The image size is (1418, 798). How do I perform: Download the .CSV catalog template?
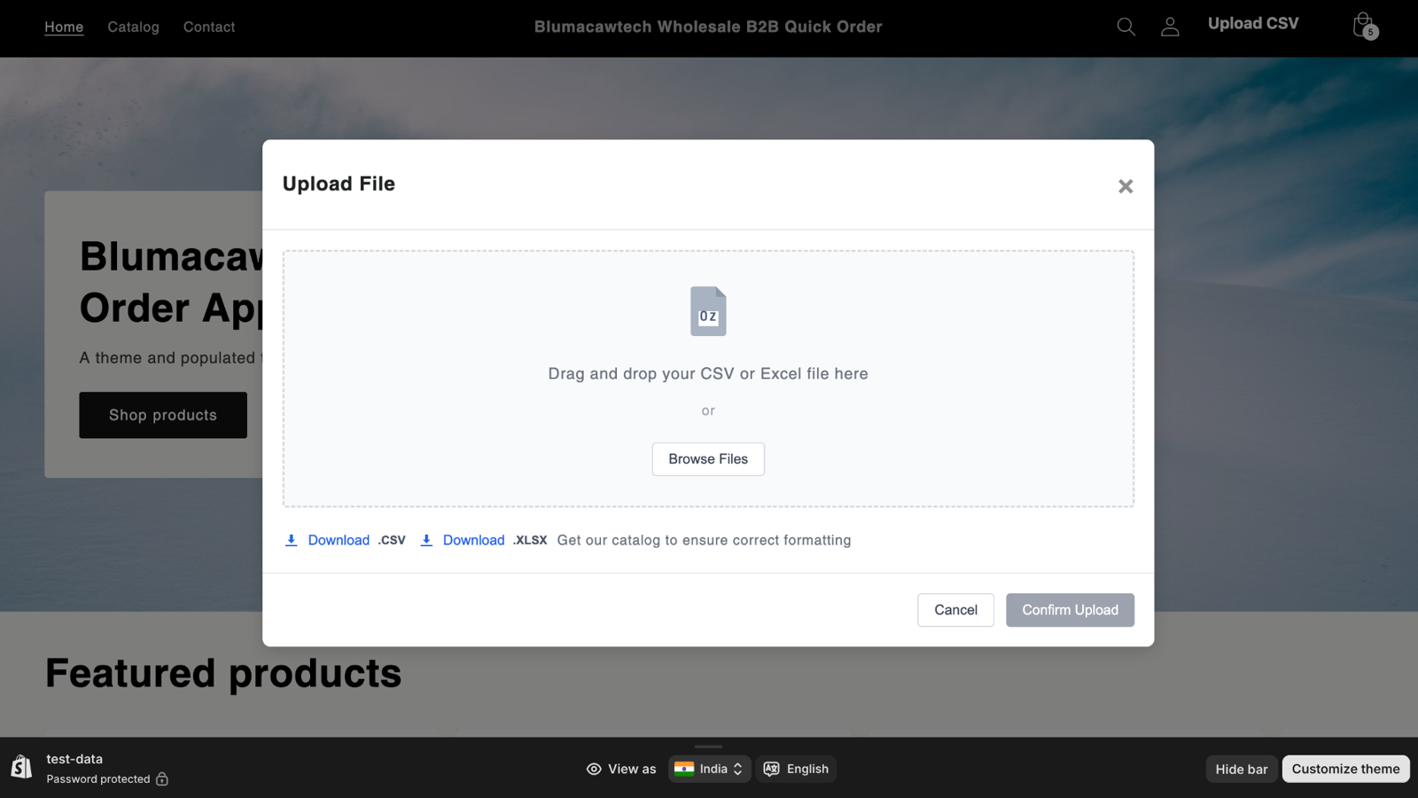[x=345, y=540]
